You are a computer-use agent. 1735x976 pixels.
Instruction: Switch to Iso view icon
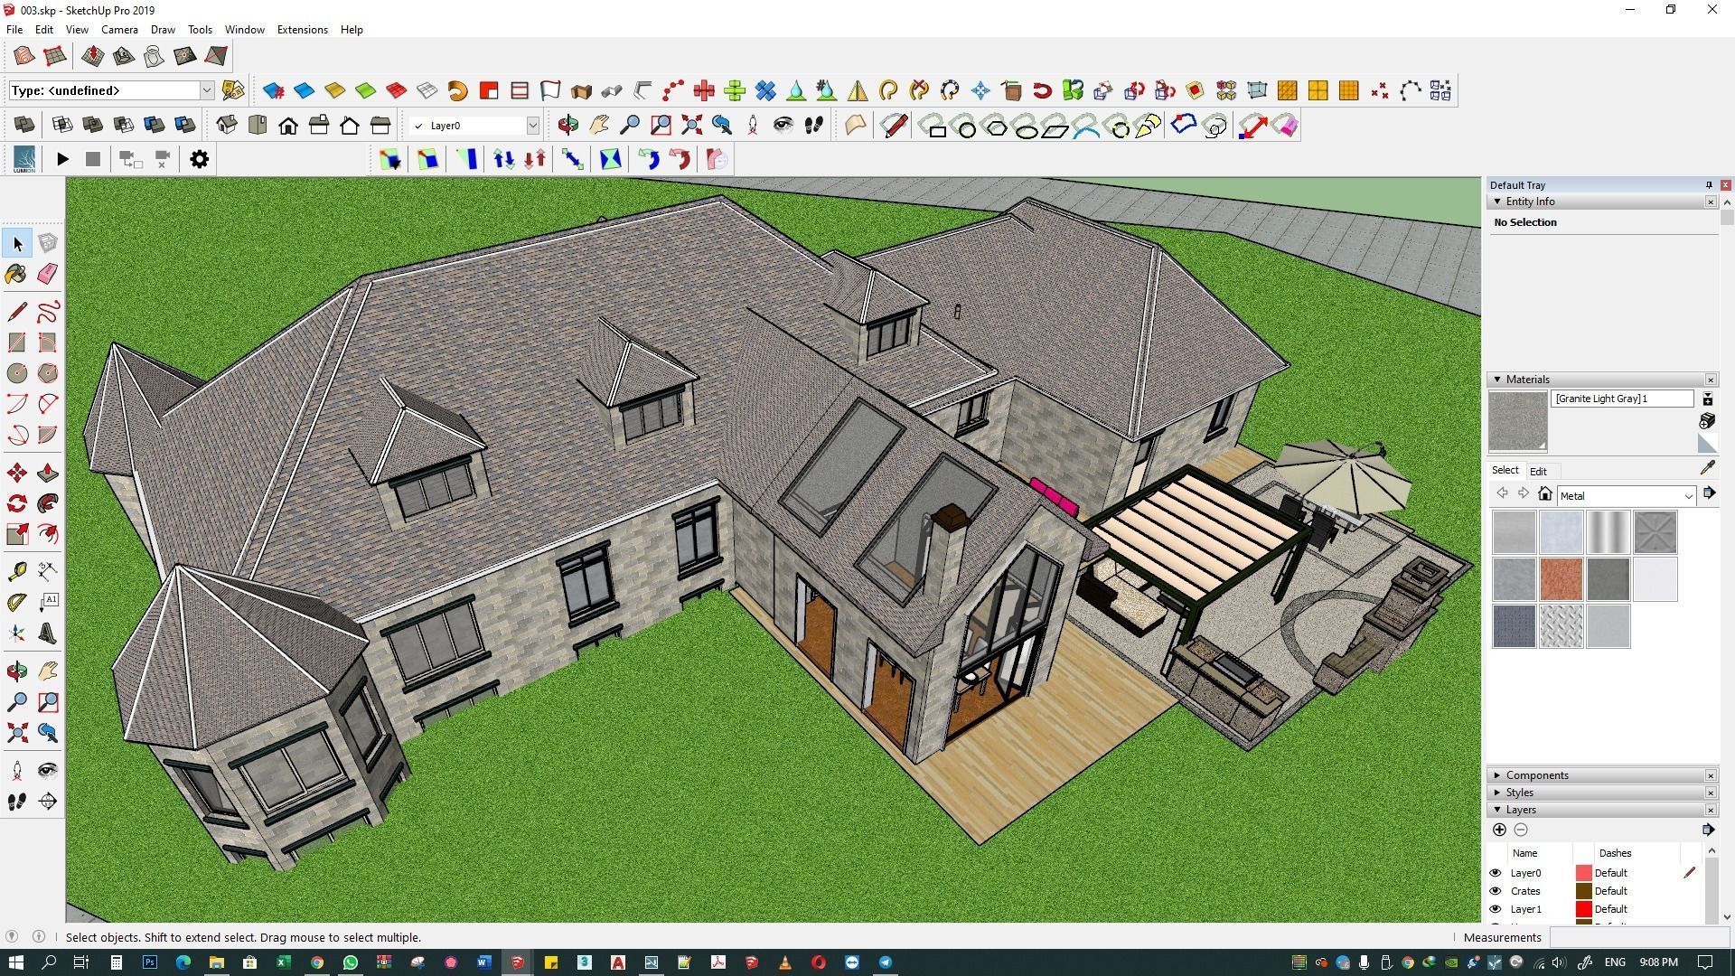coord(227,126)
